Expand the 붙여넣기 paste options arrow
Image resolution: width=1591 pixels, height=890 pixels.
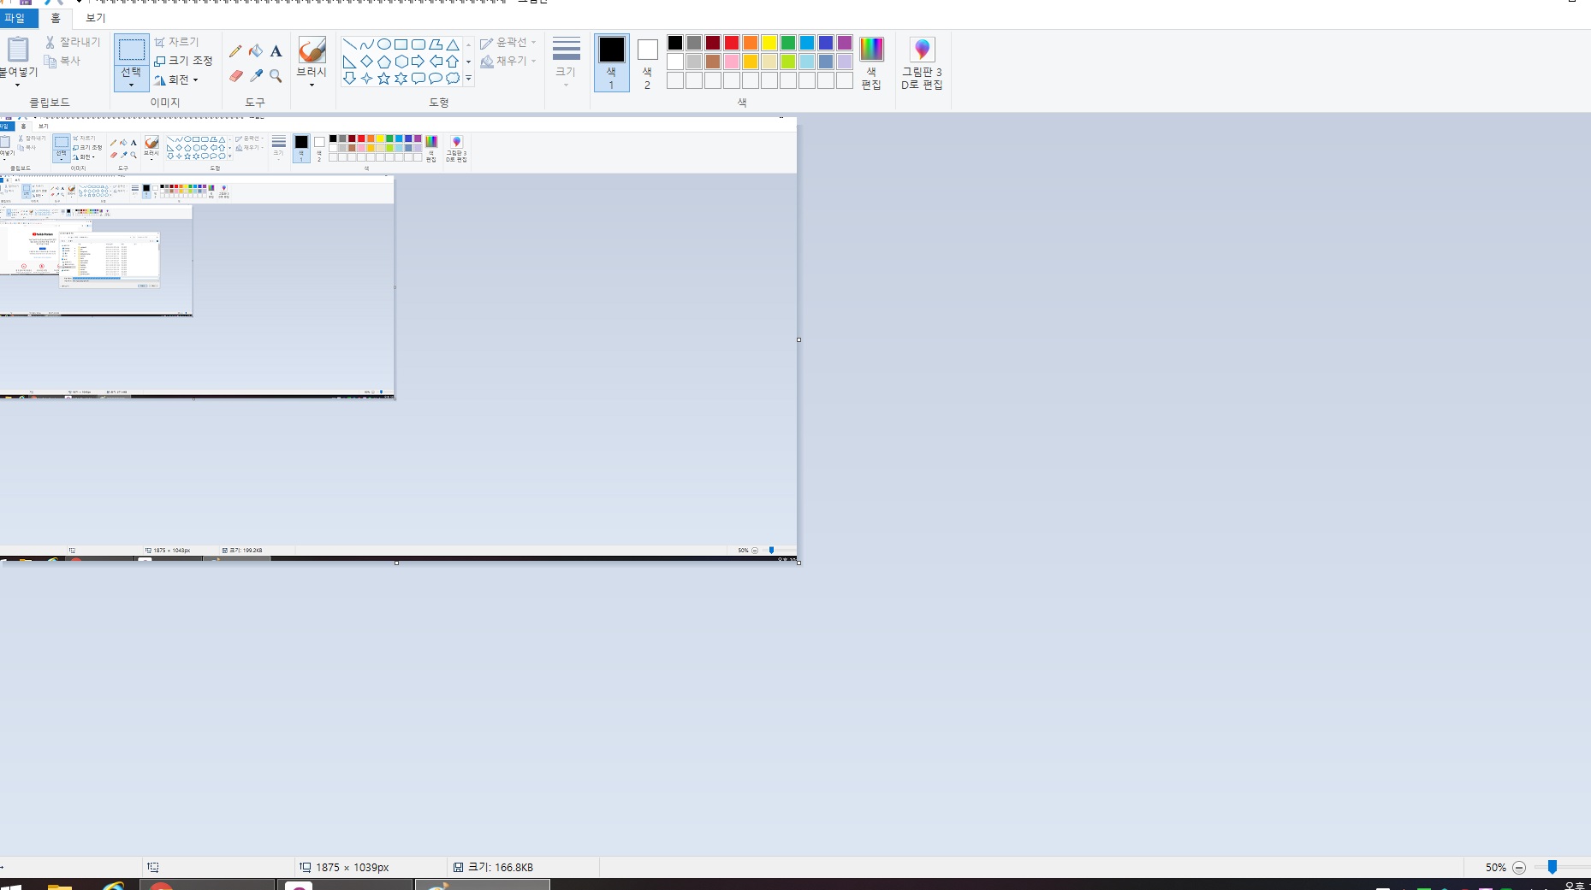(x=17, y=85)
